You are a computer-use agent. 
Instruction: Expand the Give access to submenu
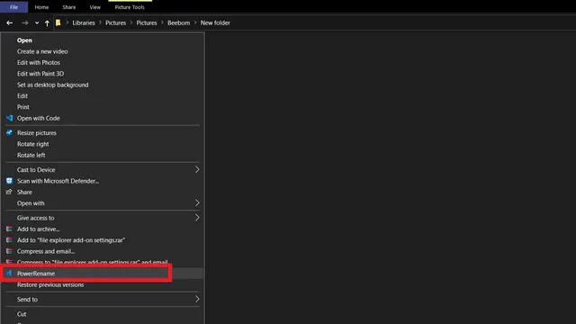click(x=197, y=218)
